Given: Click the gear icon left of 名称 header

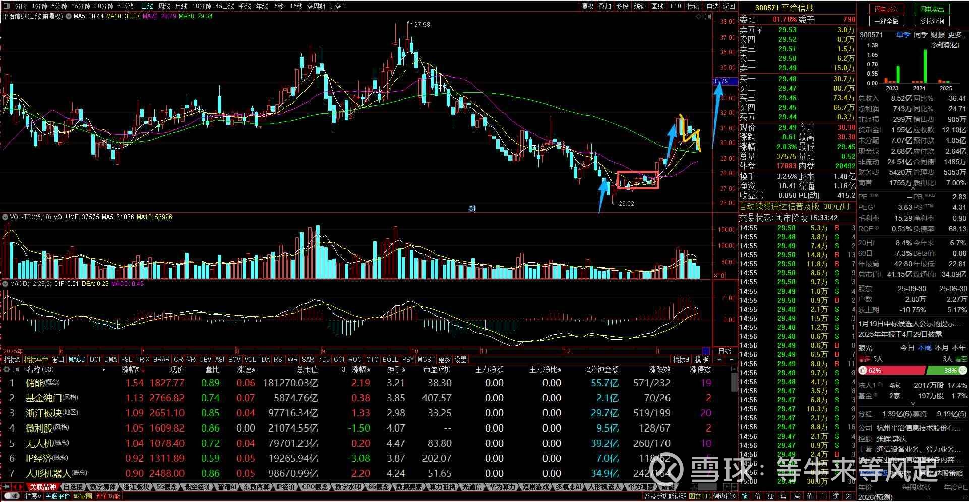Looking at the screenshot, I should 7,369.
